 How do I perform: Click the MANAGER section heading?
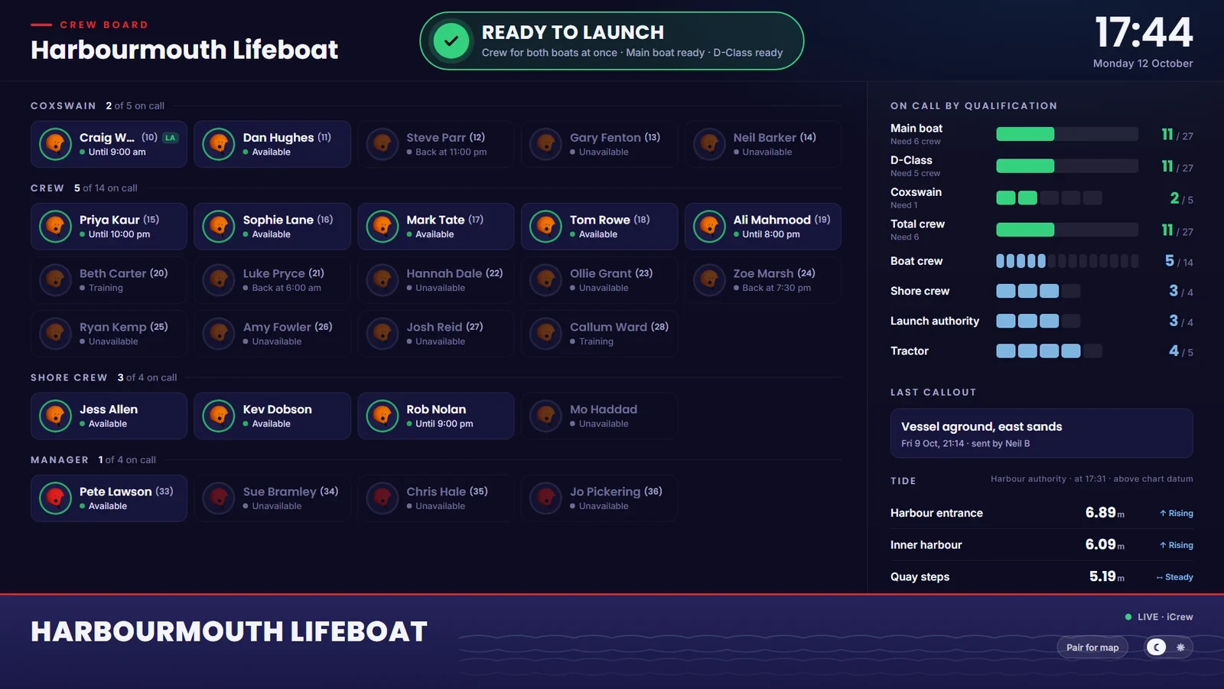[x=60, y=460]
